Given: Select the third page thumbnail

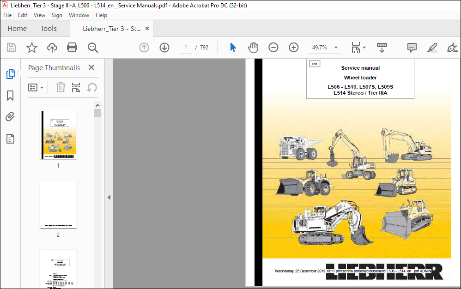Looking at the screenshot, I should tap(59, 269).
